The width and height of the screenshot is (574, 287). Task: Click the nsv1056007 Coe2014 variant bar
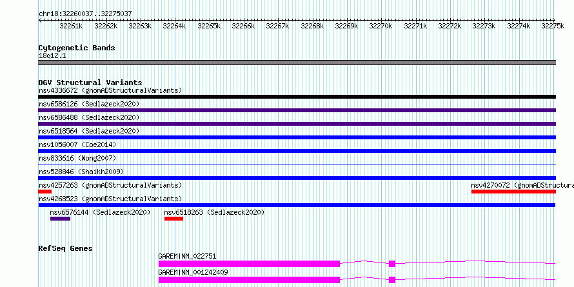click(297, 151)
